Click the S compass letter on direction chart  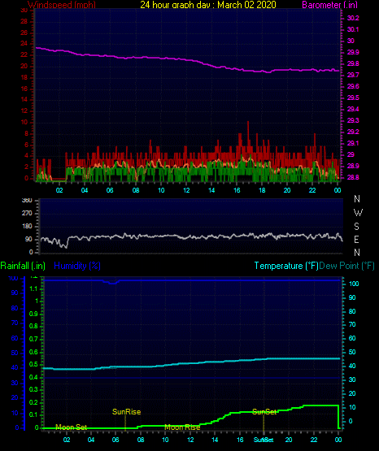click(356, 227)
